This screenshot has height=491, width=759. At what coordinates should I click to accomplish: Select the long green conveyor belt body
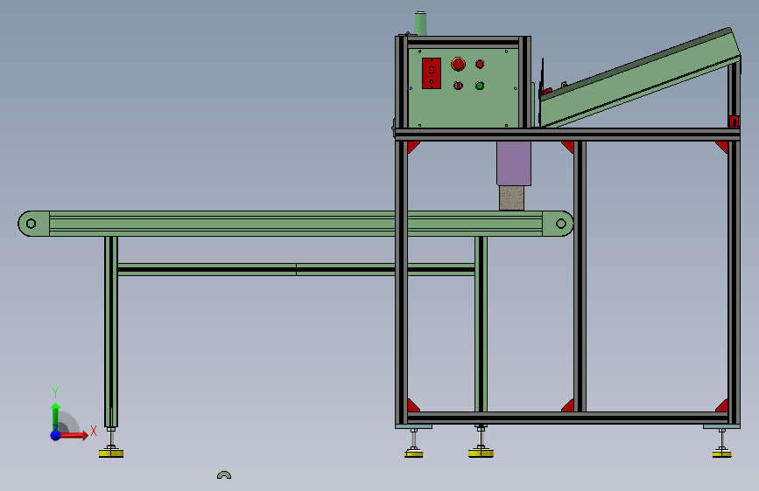pyautogui.click(x=295, y=224)
